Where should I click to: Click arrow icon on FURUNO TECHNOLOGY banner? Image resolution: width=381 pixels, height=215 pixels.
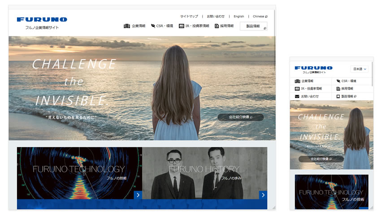(138, 195)
